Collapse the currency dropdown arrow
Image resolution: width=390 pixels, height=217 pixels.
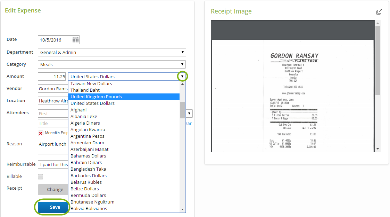tap(182, 76)
